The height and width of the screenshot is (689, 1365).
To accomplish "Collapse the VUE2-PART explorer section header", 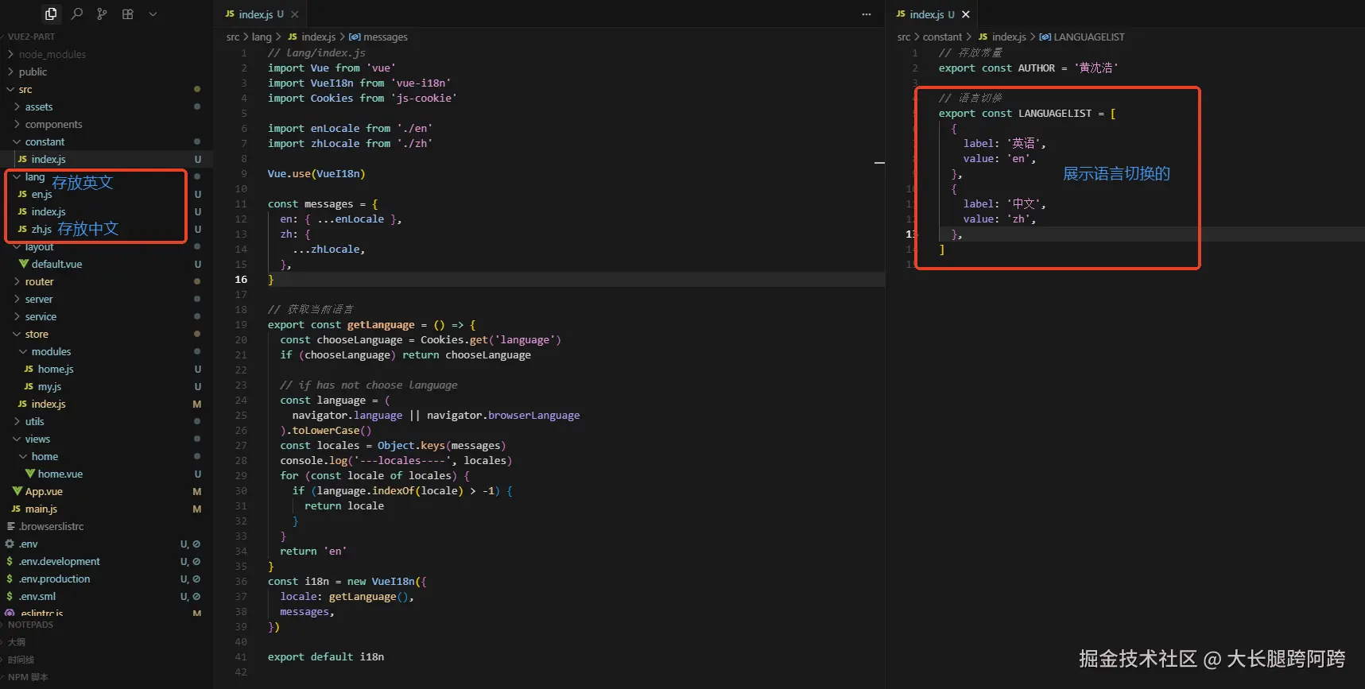I will (x=107, y=37).
